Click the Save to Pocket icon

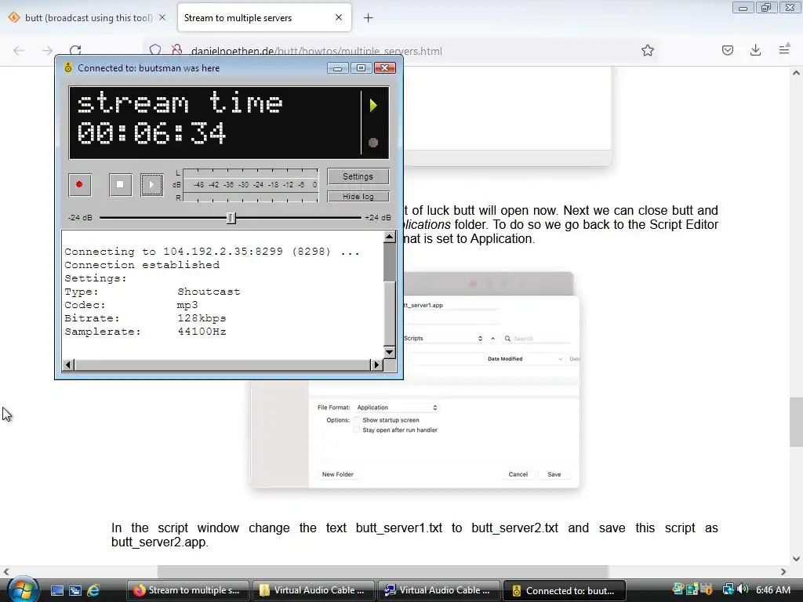click(728, 50)
